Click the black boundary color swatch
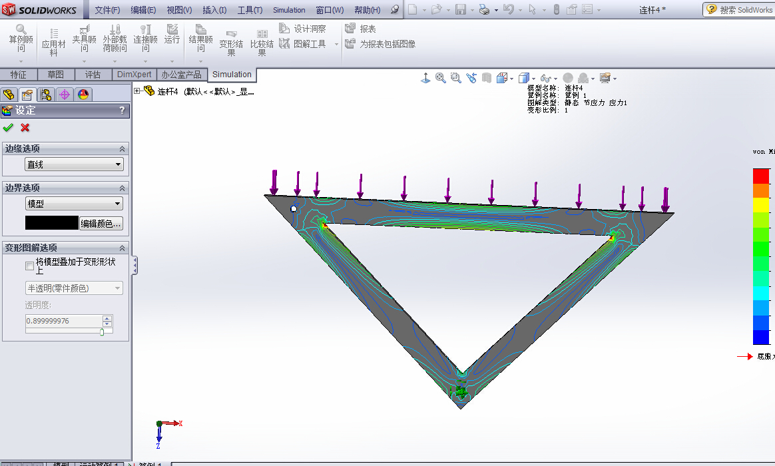The height and width of the screenshot is (466, 775). point(52,223)
